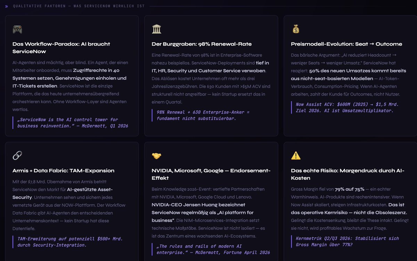Click text 'Mit der $7,8 Mrd. Übernahme von Armis'

[59, 182]
